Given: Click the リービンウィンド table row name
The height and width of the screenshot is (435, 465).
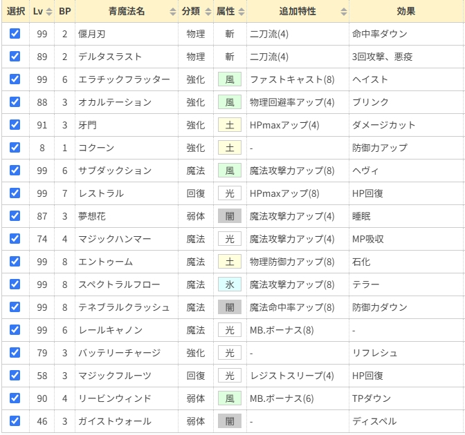Looking at the screenshot, I should pos(116,398).
